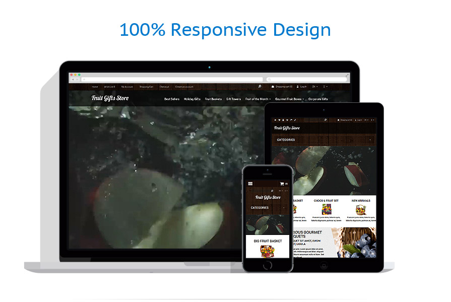The image size is (451, 302).
Task: Click the home icon on tablet toolbar
Action: [276, 120]
